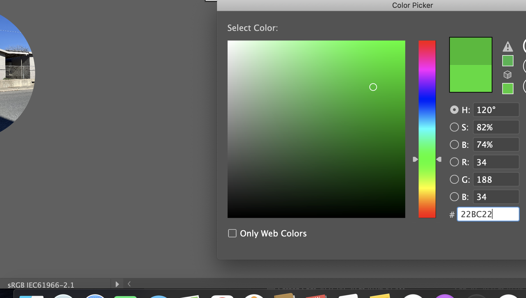
Task: Open Safari from the Dock
Action: coord(95,296)
